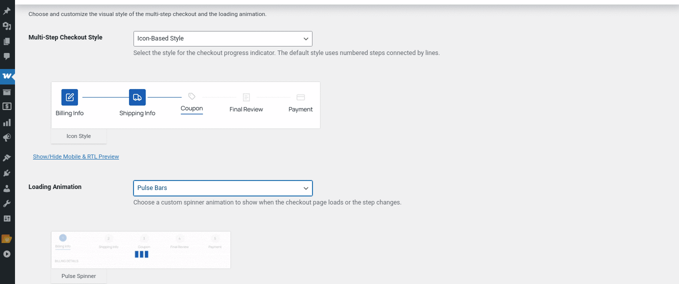The width and height of the screenshot is (679, 284).
Task: Open the Multi-Step Checkout Style dropdown
Action: click(222, 38)
